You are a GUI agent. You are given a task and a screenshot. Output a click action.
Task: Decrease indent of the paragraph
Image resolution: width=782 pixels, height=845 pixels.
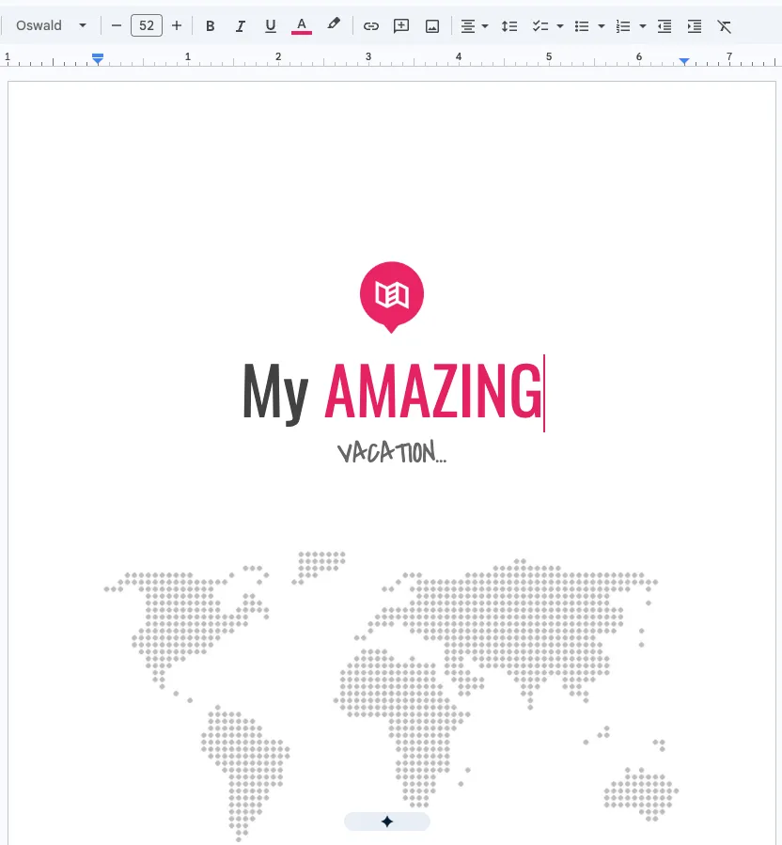pos(665,26)
